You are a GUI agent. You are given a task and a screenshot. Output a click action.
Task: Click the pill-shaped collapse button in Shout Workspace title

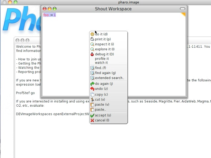pos(182,9)
